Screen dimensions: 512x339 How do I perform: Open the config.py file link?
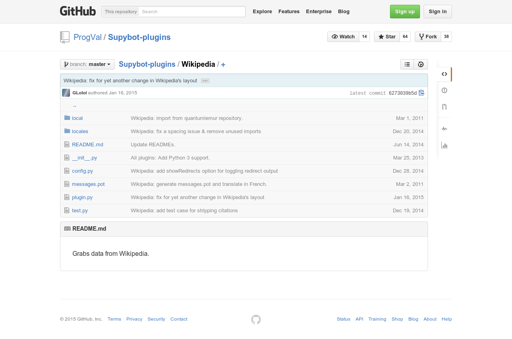(82, 171)
